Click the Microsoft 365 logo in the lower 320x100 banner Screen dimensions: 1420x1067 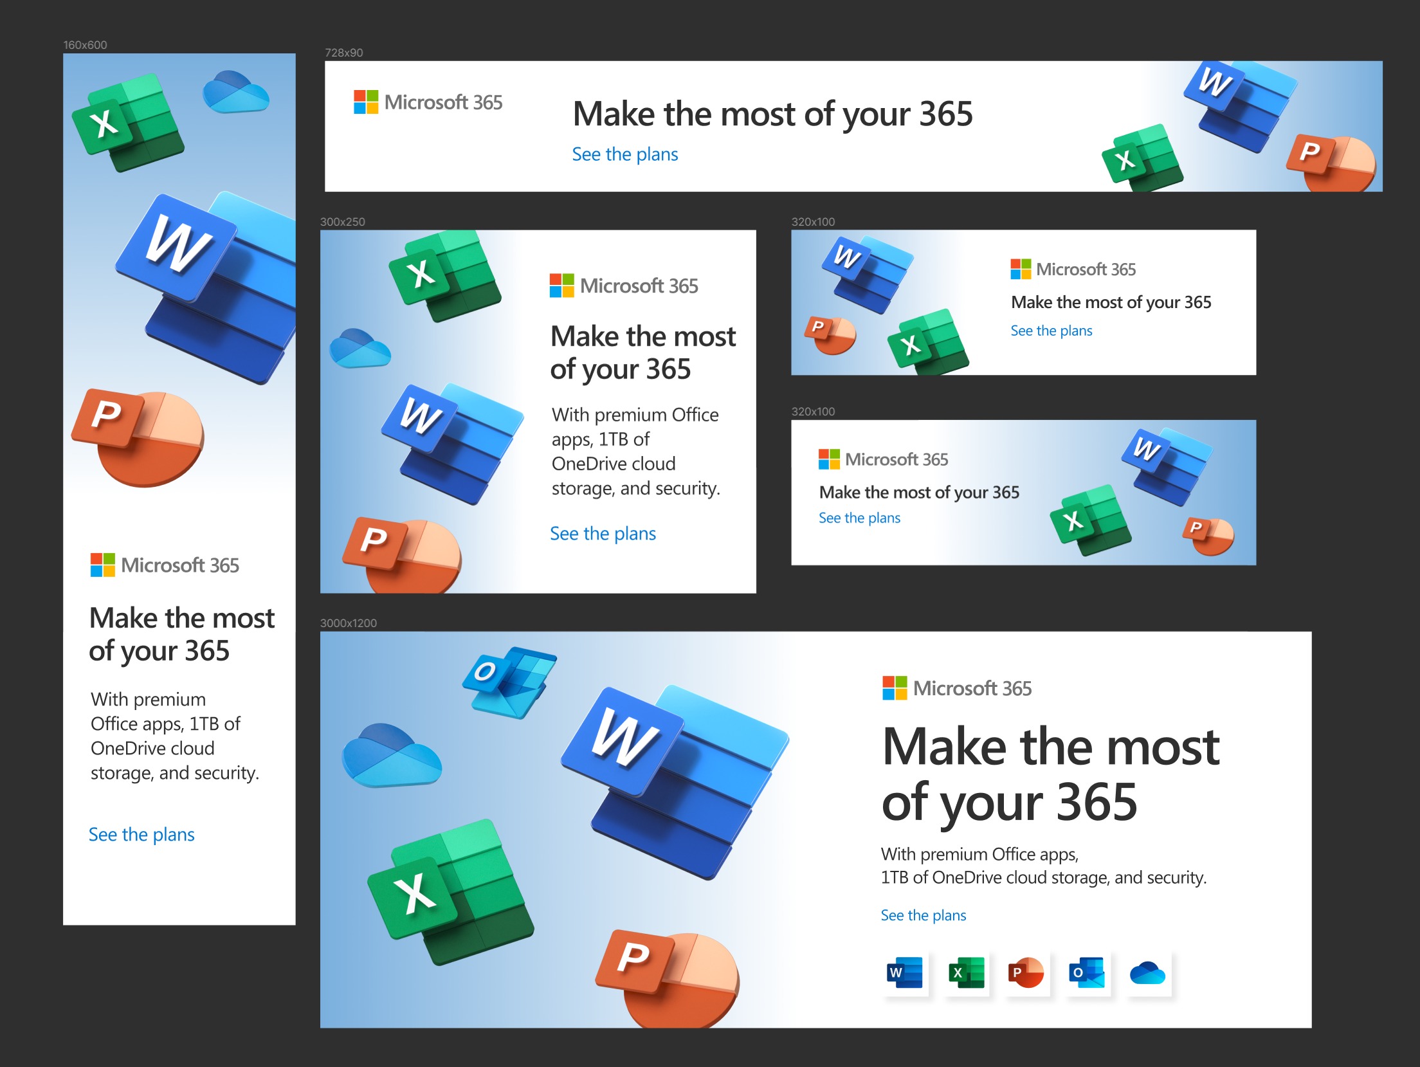coord(884,459)
